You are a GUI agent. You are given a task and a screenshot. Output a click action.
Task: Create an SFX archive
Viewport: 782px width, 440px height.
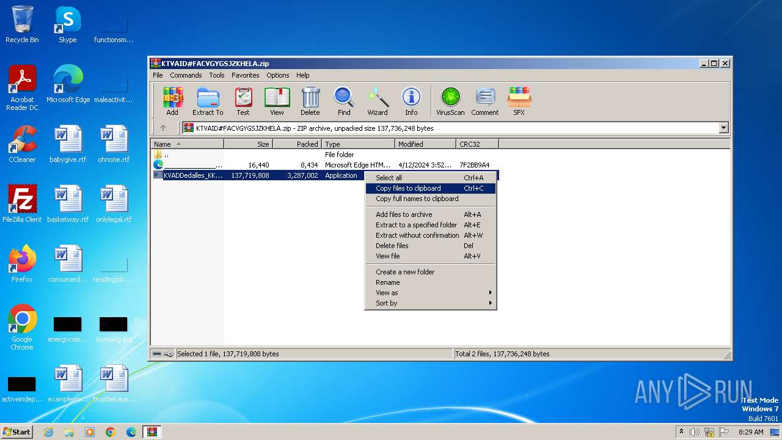(519, 101)
